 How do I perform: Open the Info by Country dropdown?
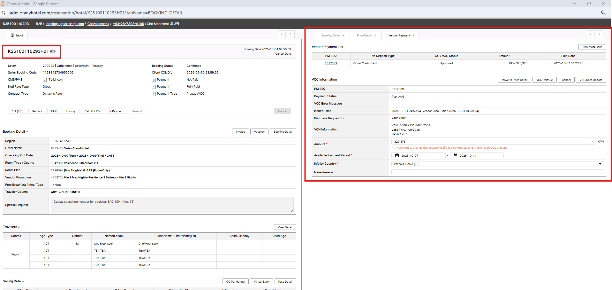click(600, 164)
